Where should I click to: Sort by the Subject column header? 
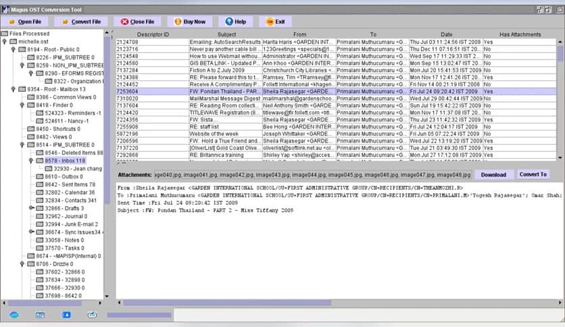tap(226, 34)
